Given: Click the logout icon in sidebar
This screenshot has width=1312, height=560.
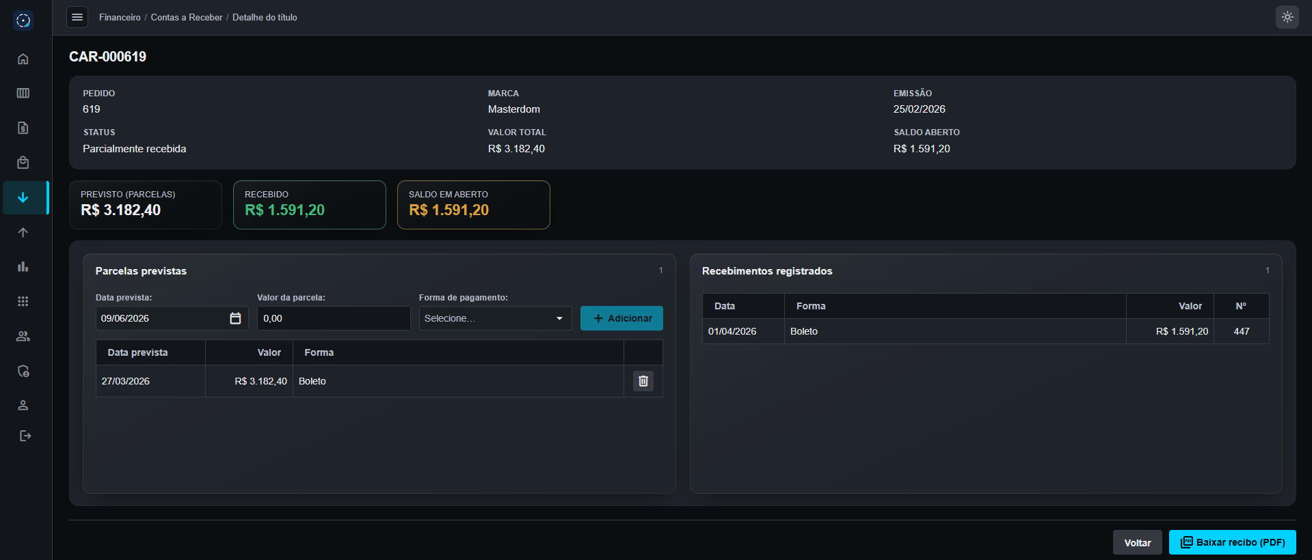Looking at the screenshot, I should pyautogui.click(x=25, y=436).
